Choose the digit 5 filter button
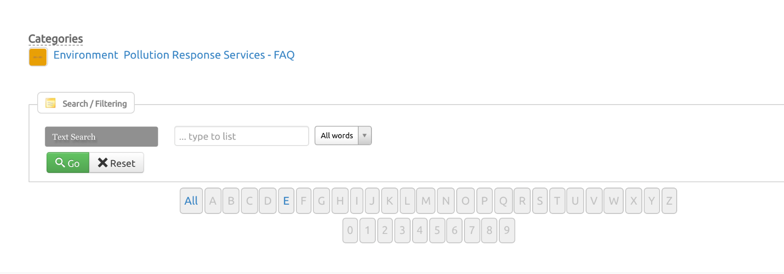 coord(437,230)
